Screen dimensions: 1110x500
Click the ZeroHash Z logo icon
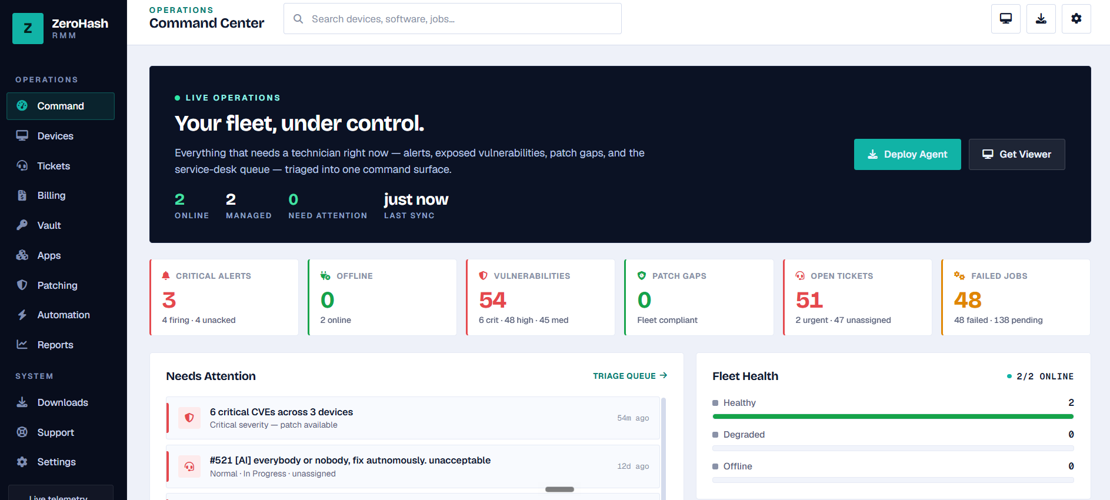[28, 28]
